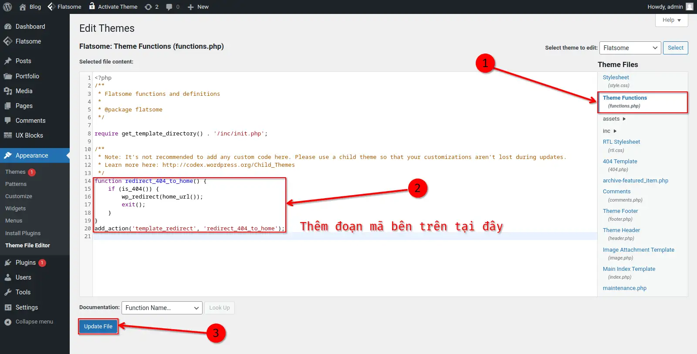Click the Themes update count badge
The width and height of the screenshot is (697, 354).
tap(32, 172)
